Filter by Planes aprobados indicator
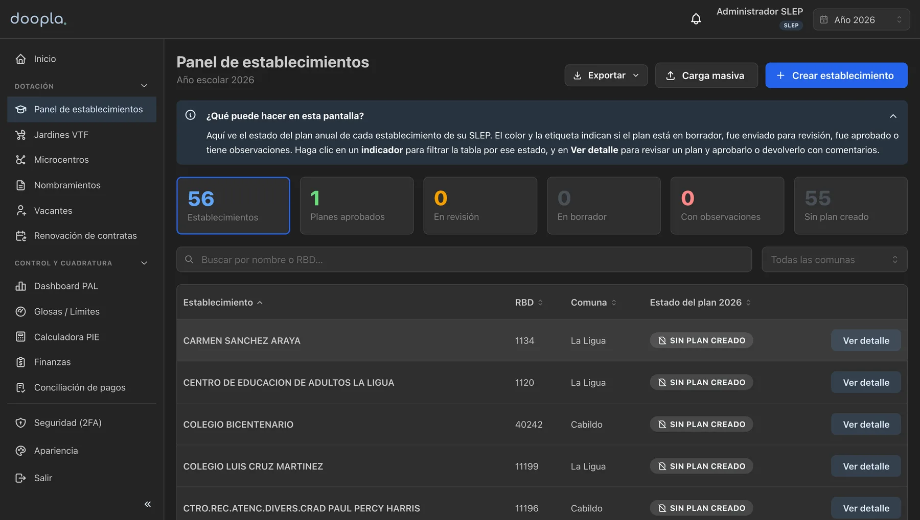The image size is (920, 520). 357,206
